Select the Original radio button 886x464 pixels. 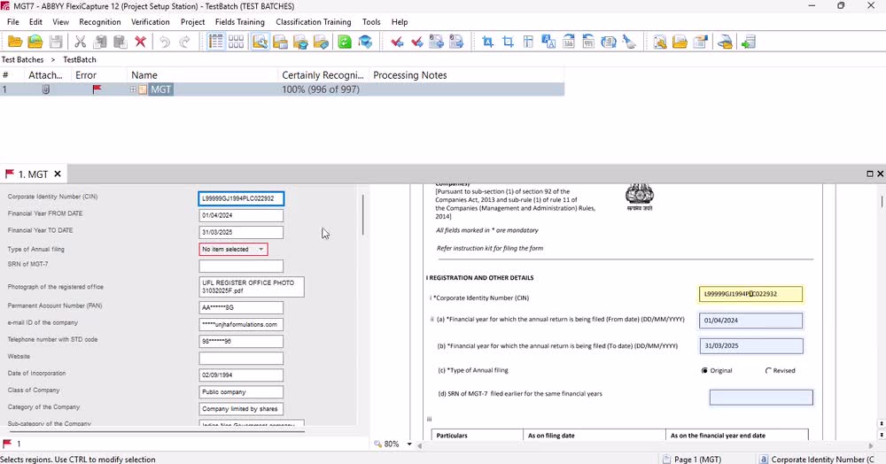pos(704,371)
